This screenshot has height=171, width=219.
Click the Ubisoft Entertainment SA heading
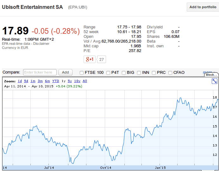32,7
